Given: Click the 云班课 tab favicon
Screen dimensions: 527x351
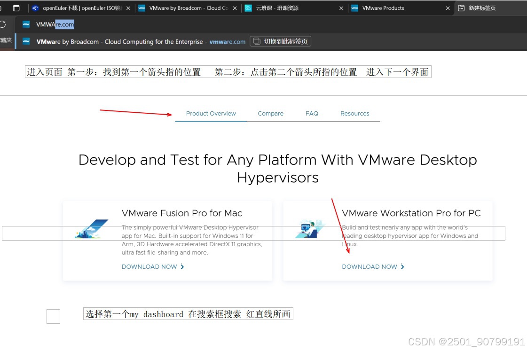Looking at the screenshot, I should (248, 8).
